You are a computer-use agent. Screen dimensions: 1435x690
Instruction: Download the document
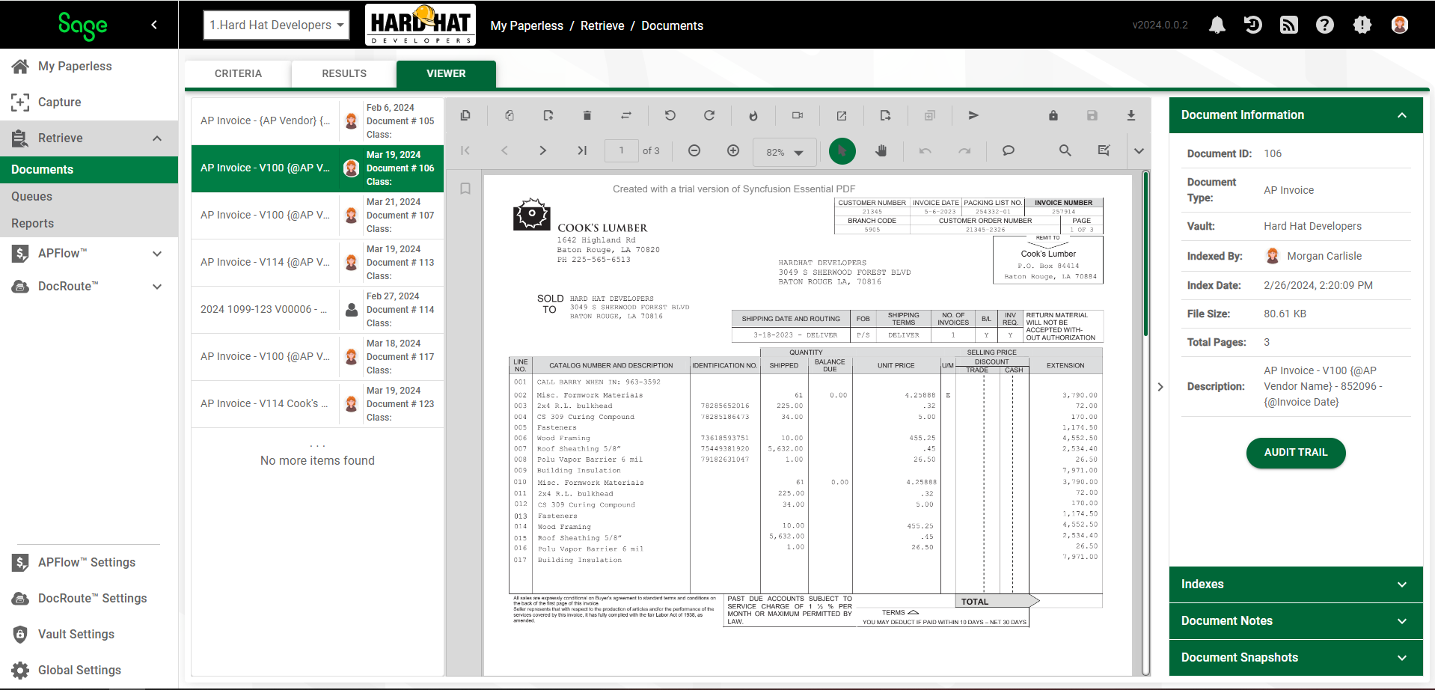(1131, 115)
